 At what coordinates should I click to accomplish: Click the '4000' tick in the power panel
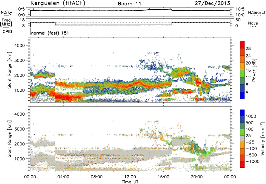tap(19, 46)
